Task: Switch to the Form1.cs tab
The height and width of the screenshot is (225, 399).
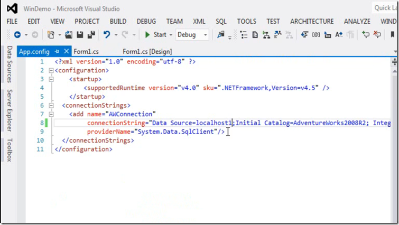Action: click(x=86, y=52)
